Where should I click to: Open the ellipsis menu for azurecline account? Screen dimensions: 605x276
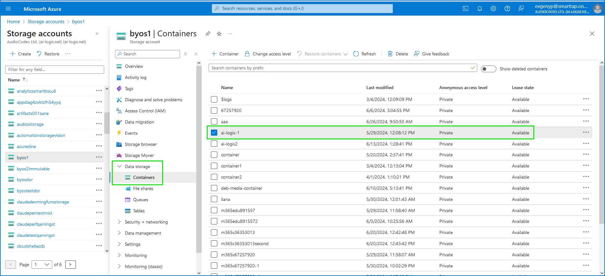point(99,146)
